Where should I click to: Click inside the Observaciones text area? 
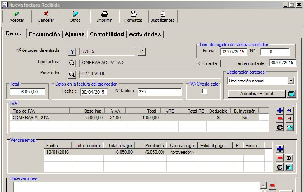pyautogui.click(x=137, y=187)
